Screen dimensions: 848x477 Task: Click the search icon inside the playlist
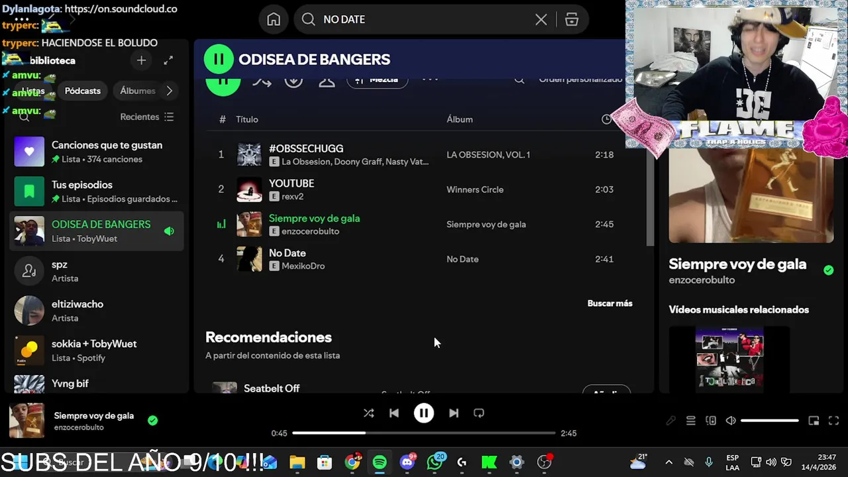(x=519, y=79)
